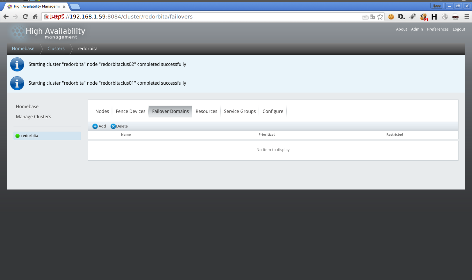
Task: Open the cookie extension icon
Action: coord(391,17)
